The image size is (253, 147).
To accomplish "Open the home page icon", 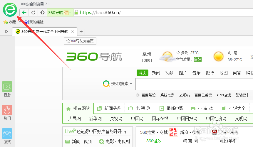I will 42,12.
